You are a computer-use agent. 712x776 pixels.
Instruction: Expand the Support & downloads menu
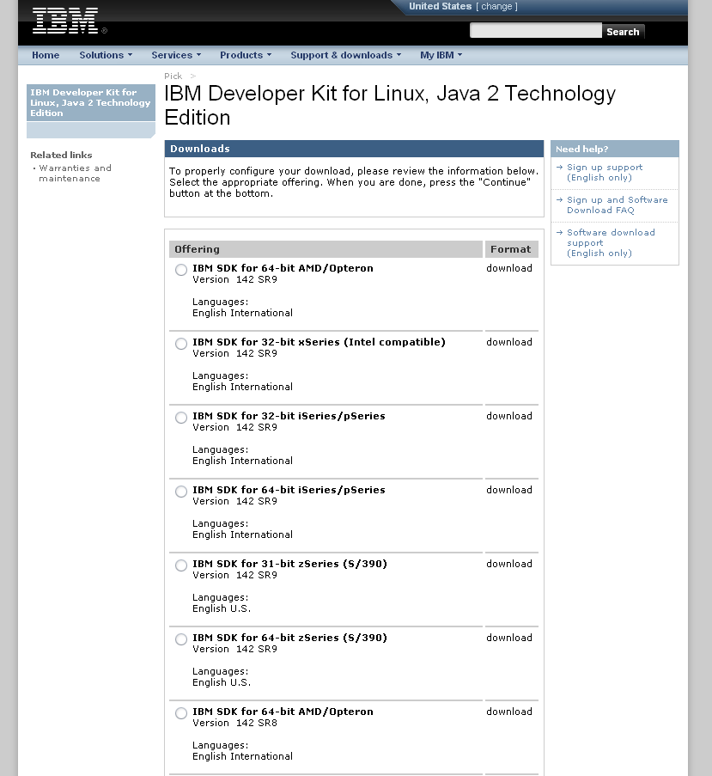pos(345,55)
